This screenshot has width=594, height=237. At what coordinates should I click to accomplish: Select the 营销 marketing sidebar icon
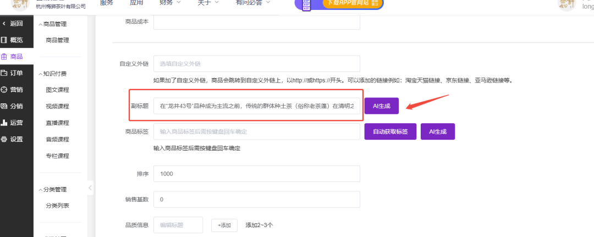(x=4, y=90)
